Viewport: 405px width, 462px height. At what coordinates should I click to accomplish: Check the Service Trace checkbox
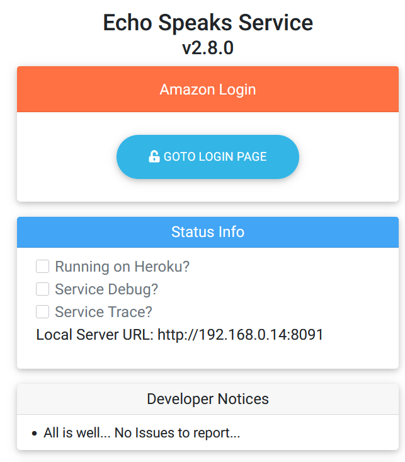coord(42,311)
